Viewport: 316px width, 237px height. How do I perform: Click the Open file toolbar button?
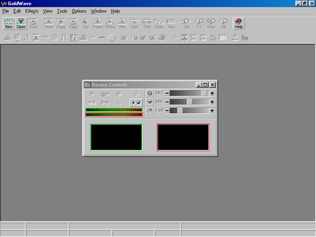[x=21, y=24]
